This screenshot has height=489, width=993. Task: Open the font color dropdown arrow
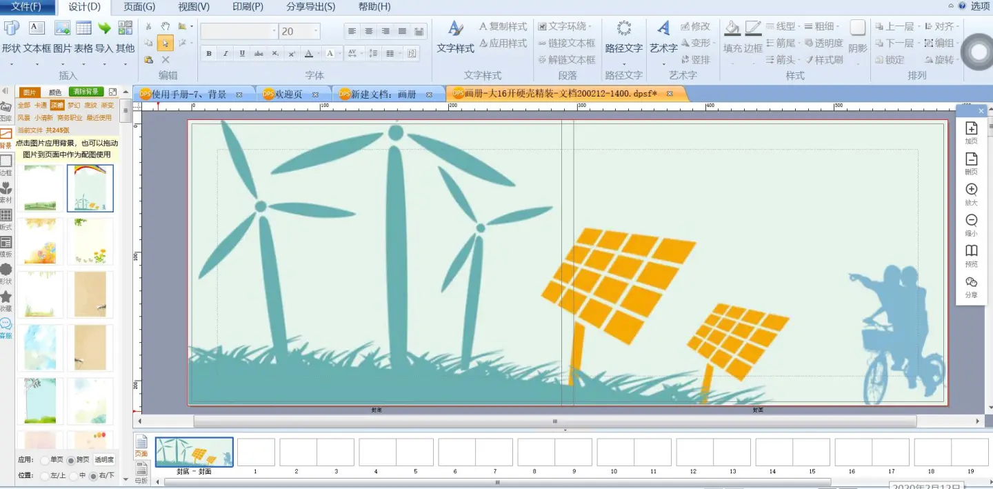(x=319, y=54)
